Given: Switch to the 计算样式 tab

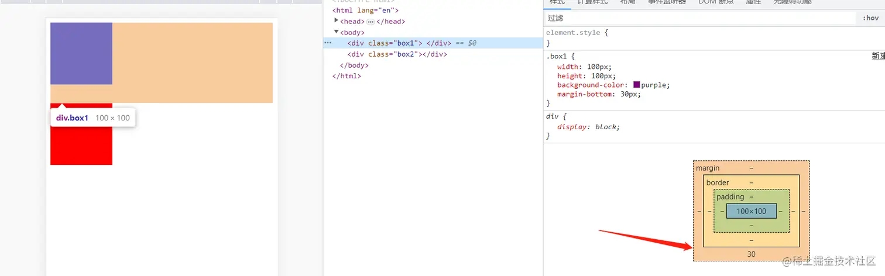Looking at the screenshot, I should pos(592,2).
